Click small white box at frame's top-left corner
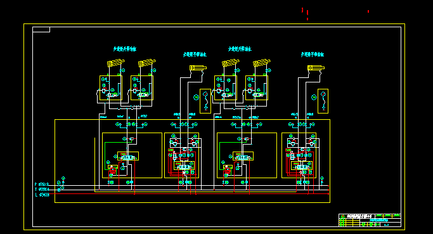 (41, 30)
